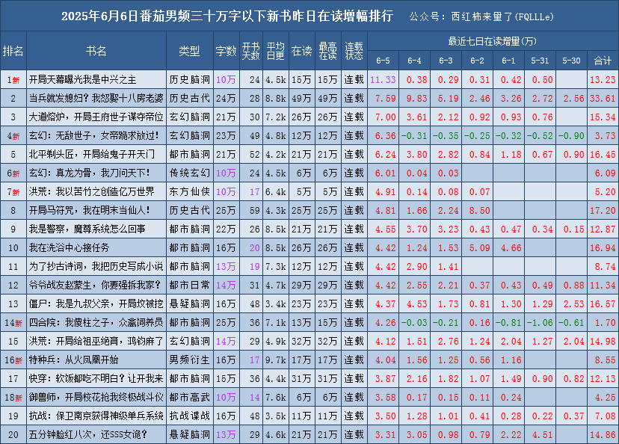The image size is (619, 444).
Task: Select book title 开局马符咒，我在明末当仙人！
Action: (90, 210)
